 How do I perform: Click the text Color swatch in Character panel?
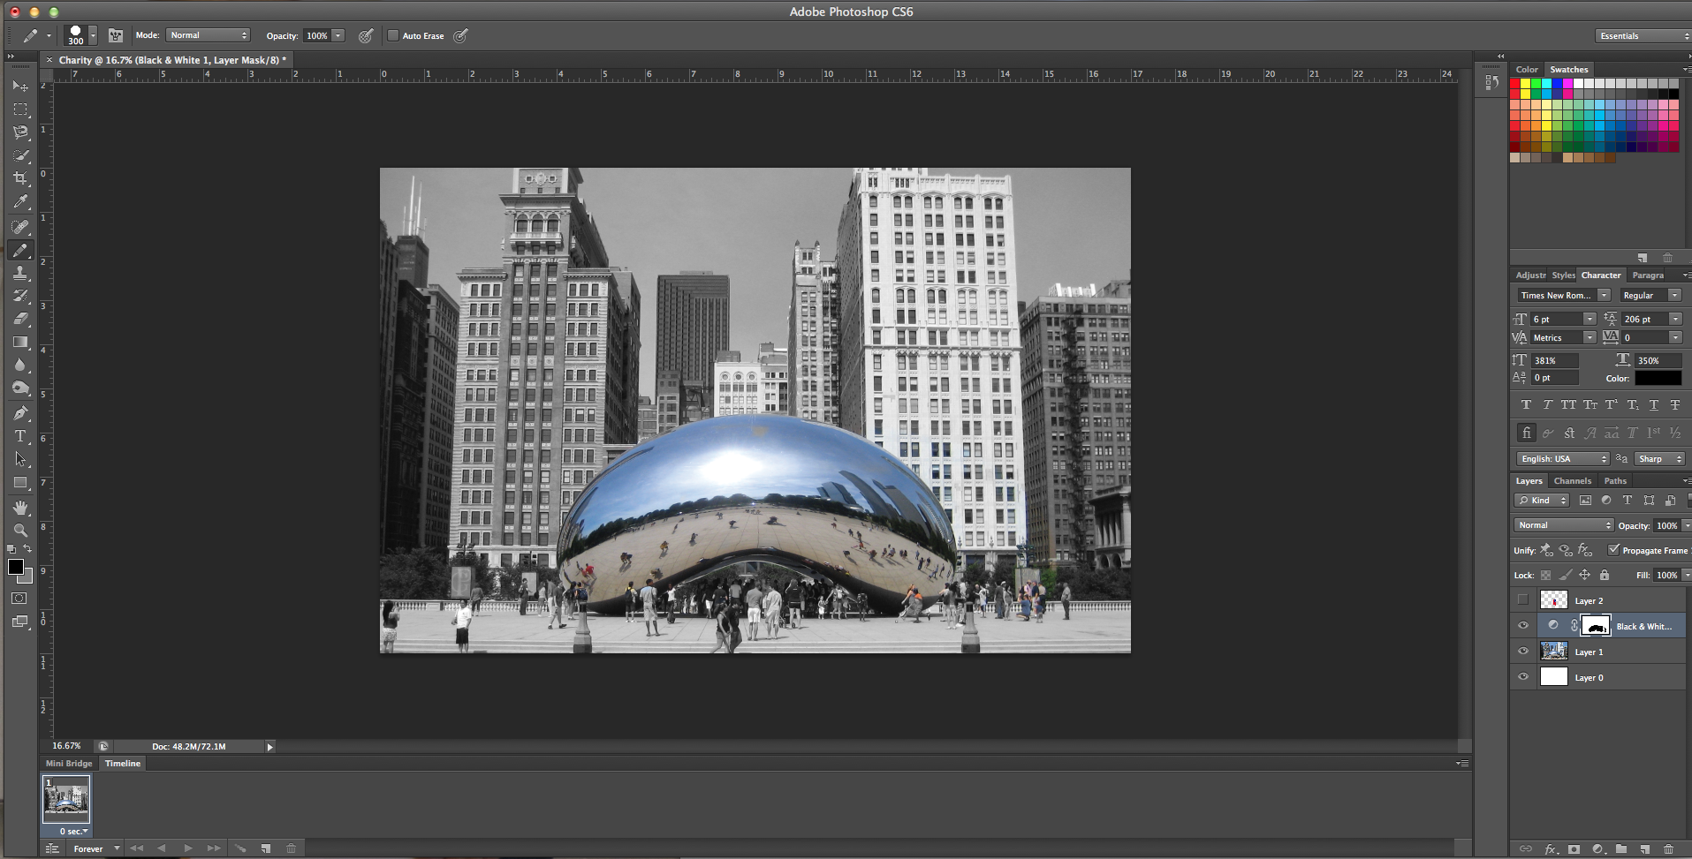click(1658, 378)
